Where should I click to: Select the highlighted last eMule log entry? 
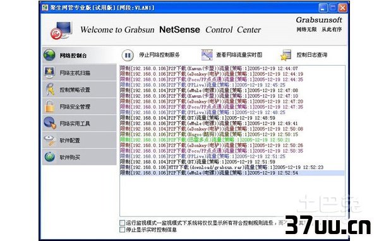coord(232,173)
